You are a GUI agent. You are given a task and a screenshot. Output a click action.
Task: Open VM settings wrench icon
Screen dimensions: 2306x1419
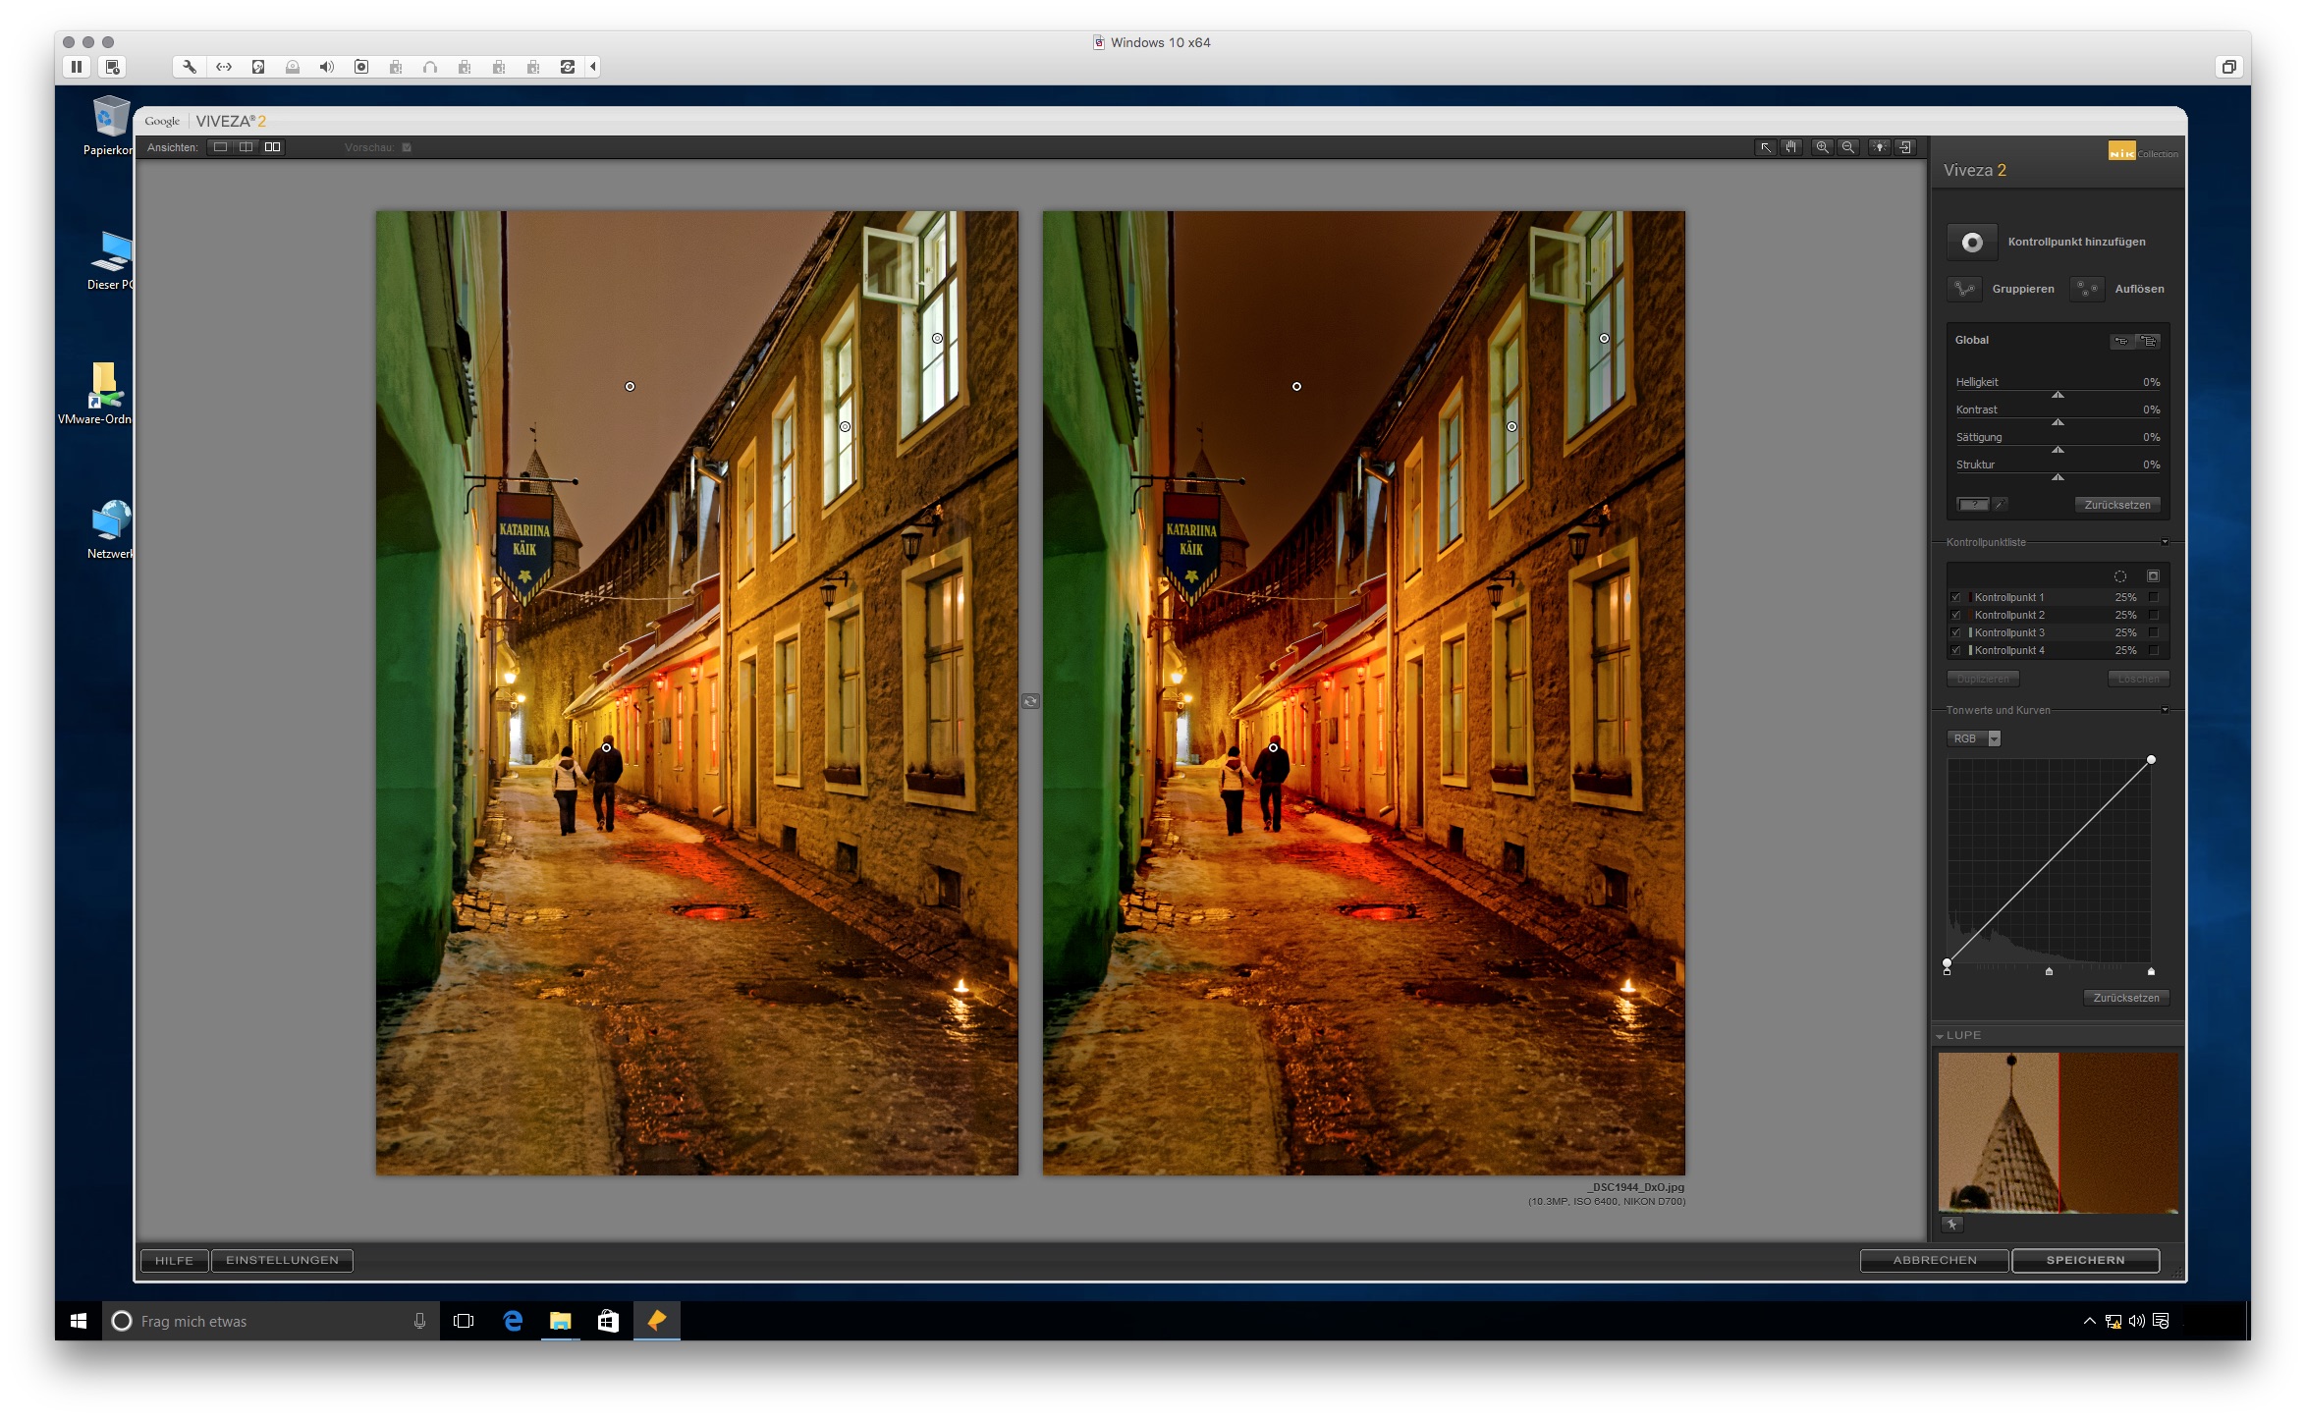190,67
